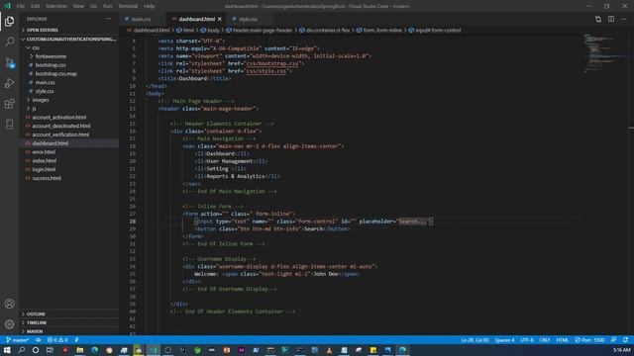
Task: Open main.css in explorer tree
Action: click(x=45, y=82)
